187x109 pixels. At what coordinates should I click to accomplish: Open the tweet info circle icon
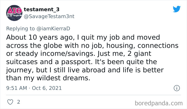coord(176,88)
